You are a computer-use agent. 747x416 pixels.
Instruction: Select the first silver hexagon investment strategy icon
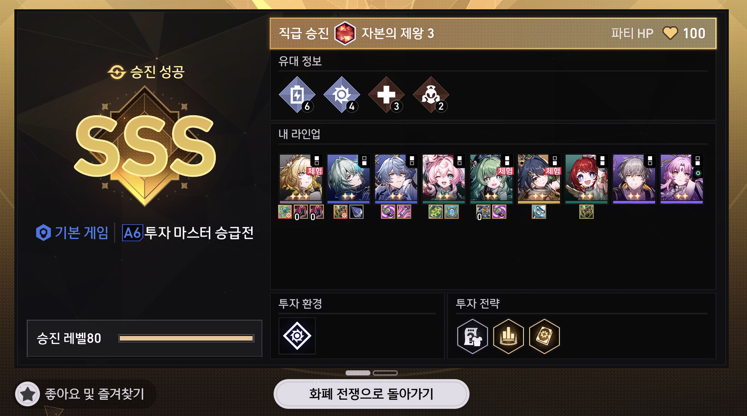pos(472,336)
